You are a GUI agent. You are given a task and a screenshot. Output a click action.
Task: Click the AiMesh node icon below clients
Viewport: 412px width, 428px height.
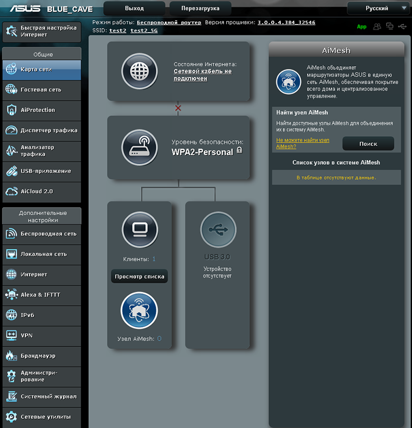(x=139, y=310)
